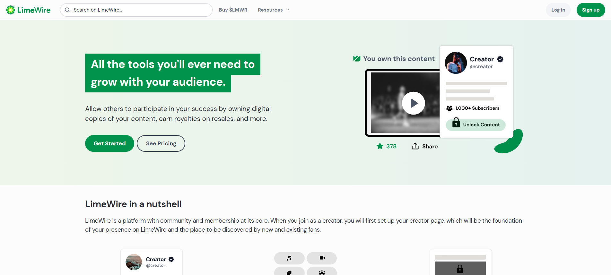Click the magnifying glass search icon

click(x=67, y=10)
